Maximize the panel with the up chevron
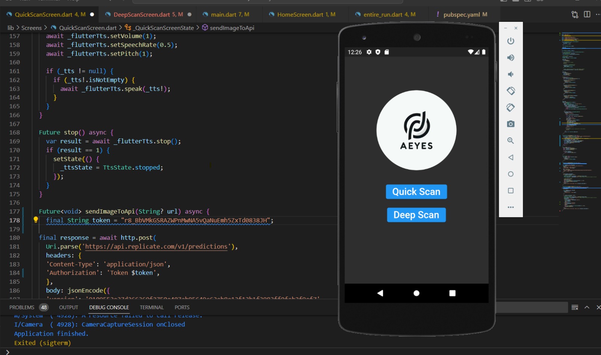 click(587, 307)
